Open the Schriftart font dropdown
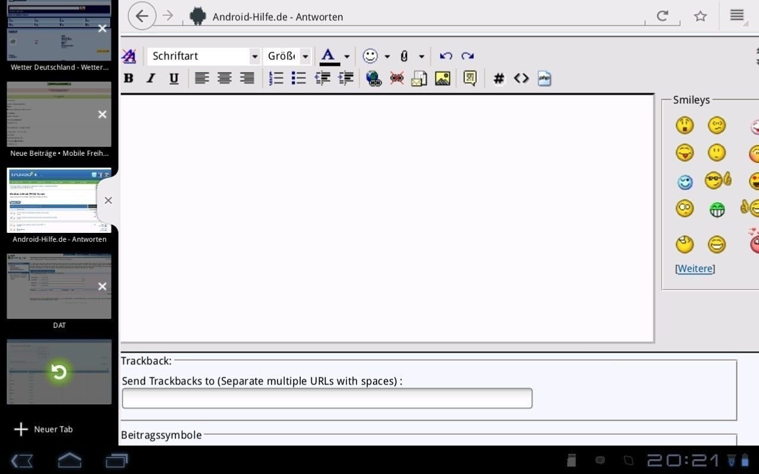 pyautogui.click(x=203, y=56)
